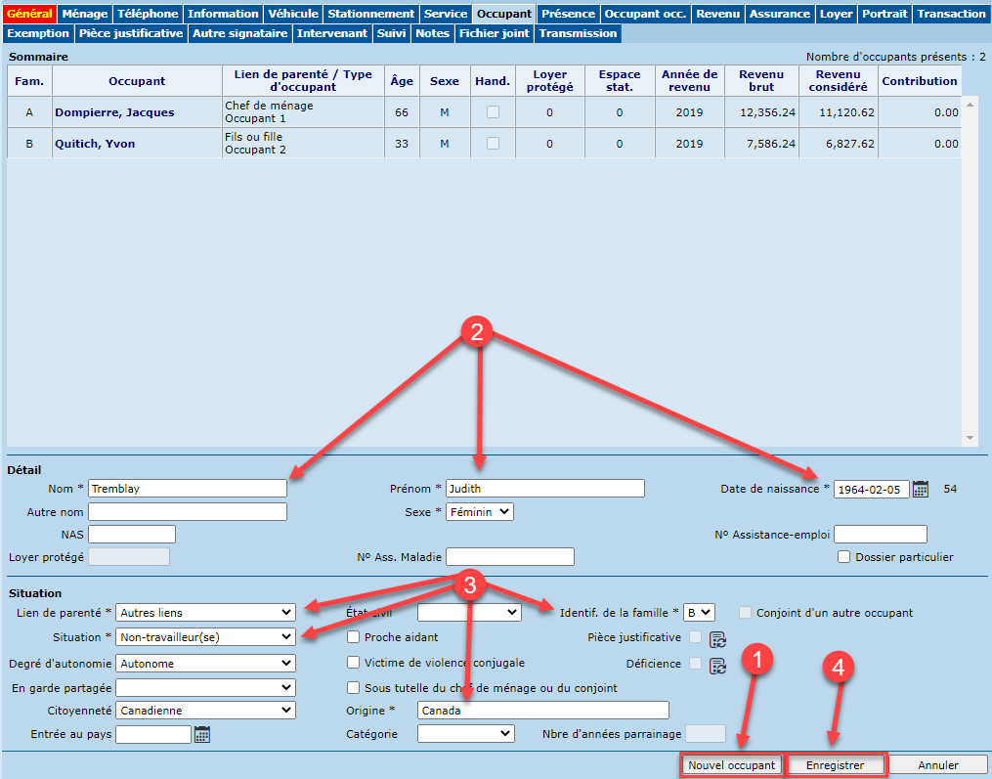
Task: Click the Pièce justificative document icon
Action: coord(717,639)
